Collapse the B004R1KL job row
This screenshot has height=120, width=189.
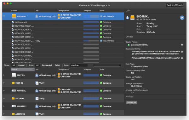pyautogui.click(x=4, y=16)
